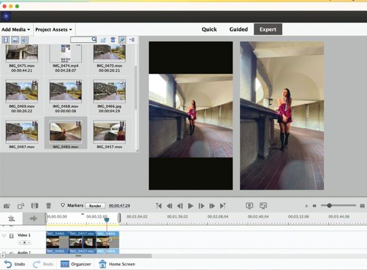Click the trash delete icon above timeline
Image resolution: width=367 pixels, height=270 pixels.
(49, 206)
